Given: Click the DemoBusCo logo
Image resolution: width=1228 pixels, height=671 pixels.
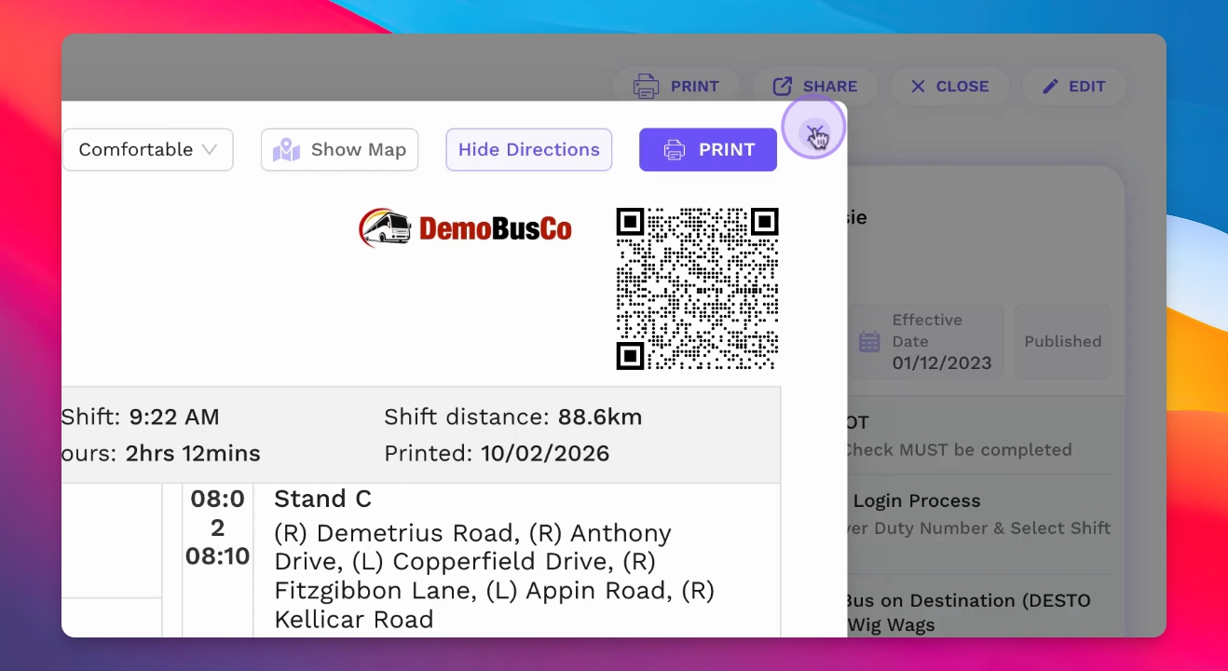Looking at the screenshot, I should click(465, 228).
